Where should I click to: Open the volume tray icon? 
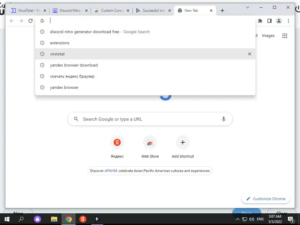point(252,219)
